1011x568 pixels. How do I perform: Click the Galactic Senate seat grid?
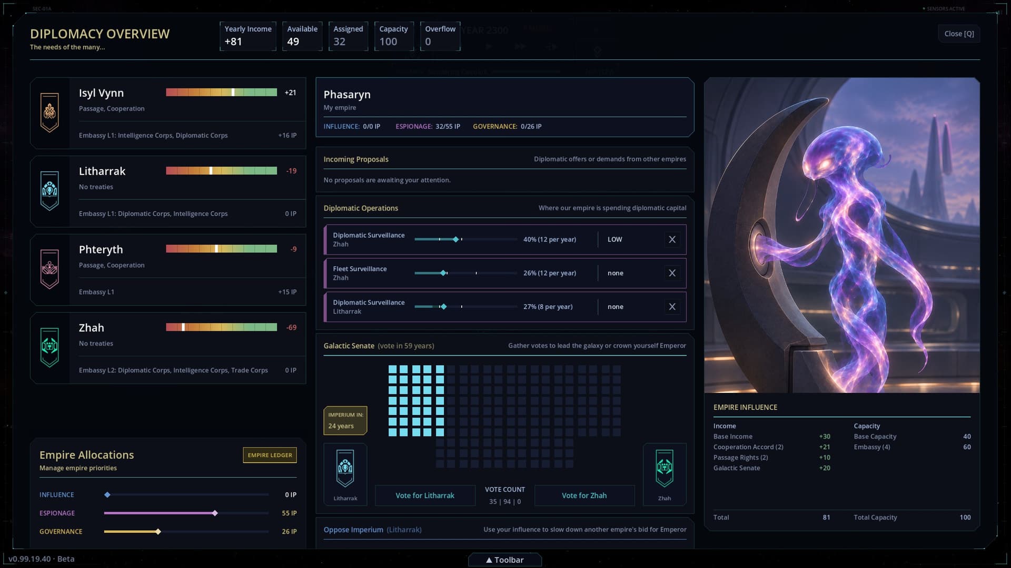[504, 417]
